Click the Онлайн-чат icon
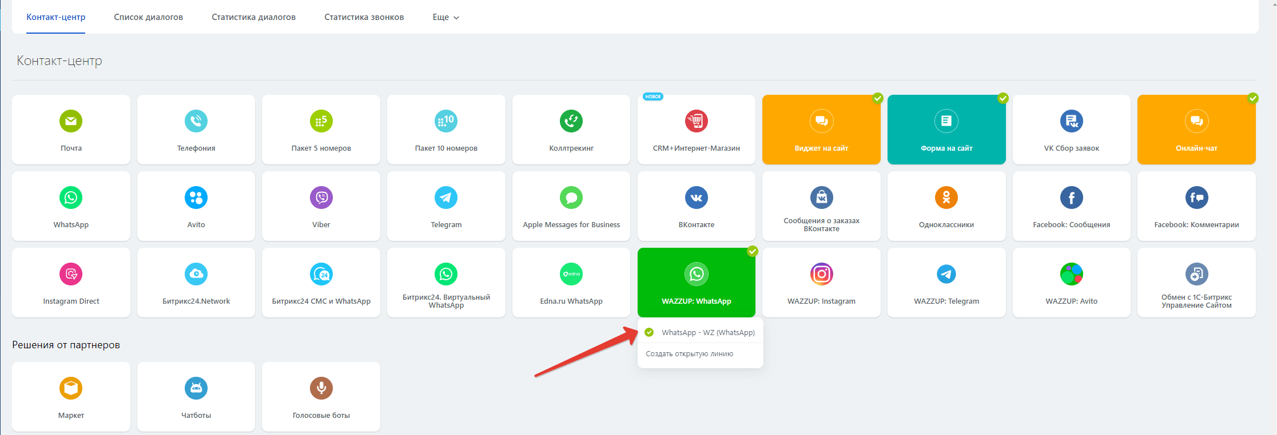 (x=1197, y=121)
